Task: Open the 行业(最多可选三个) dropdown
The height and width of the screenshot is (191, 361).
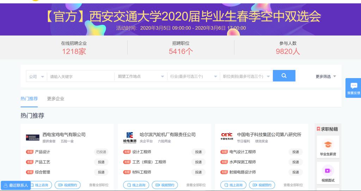Action: (194, 77)
